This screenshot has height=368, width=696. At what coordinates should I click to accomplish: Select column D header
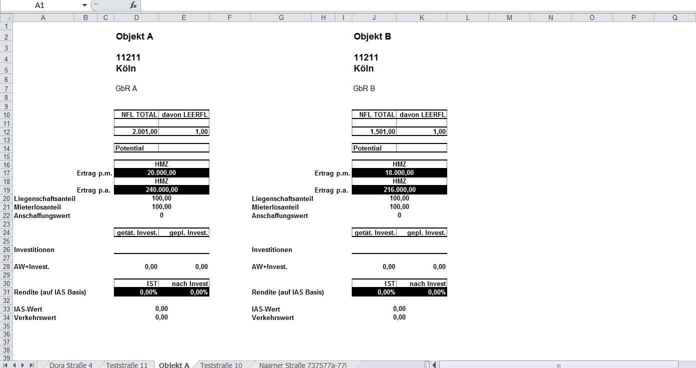136,17
